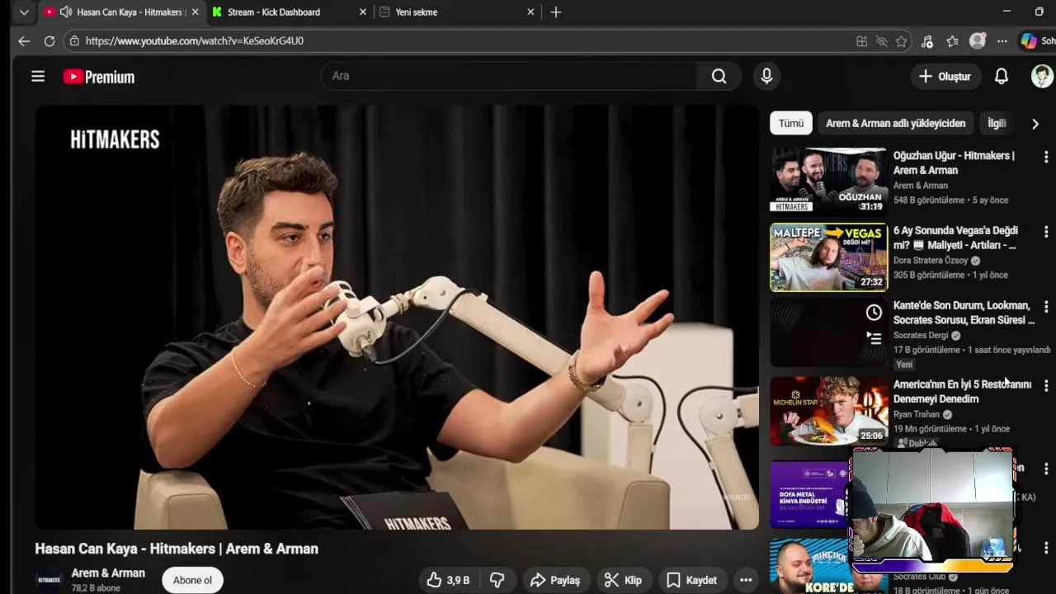This screenshot has height=594, width=1056.
Task: Open the YouTube account avatar menu
Action: tap(1042, 76)
